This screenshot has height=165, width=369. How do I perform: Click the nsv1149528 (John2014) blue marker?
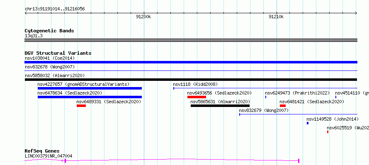tap(308, 123)
